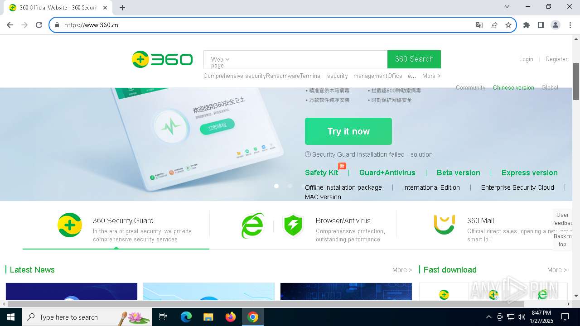This screenshot has width=580, height=326.
Task: Click inside the 360 search input field
Action: pyautogui.click(x=309, y=59)
